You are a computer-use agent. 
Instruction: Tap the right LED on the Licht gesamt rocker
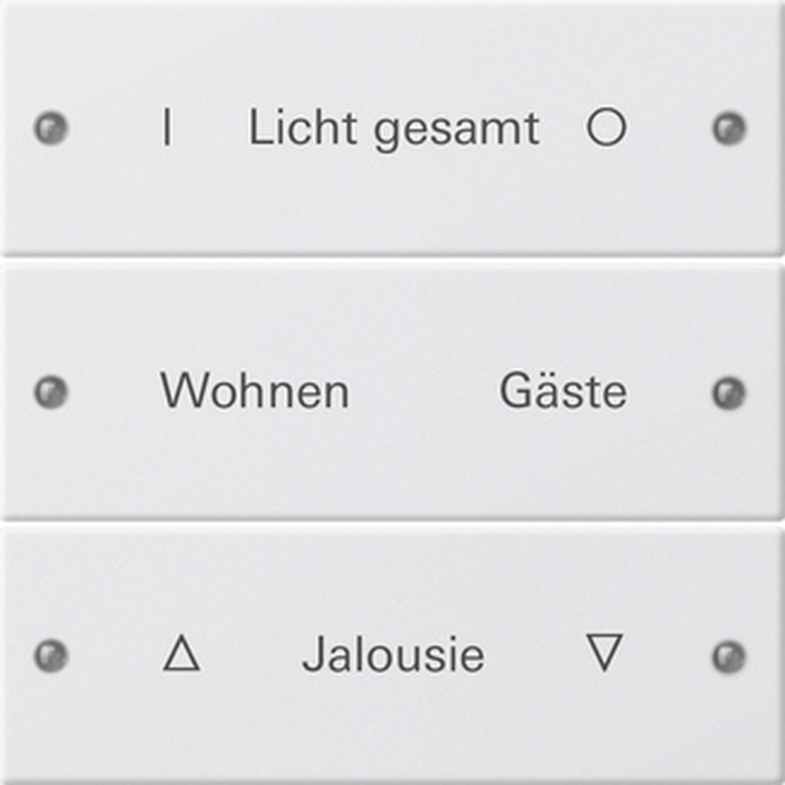[x=728, y=128]
